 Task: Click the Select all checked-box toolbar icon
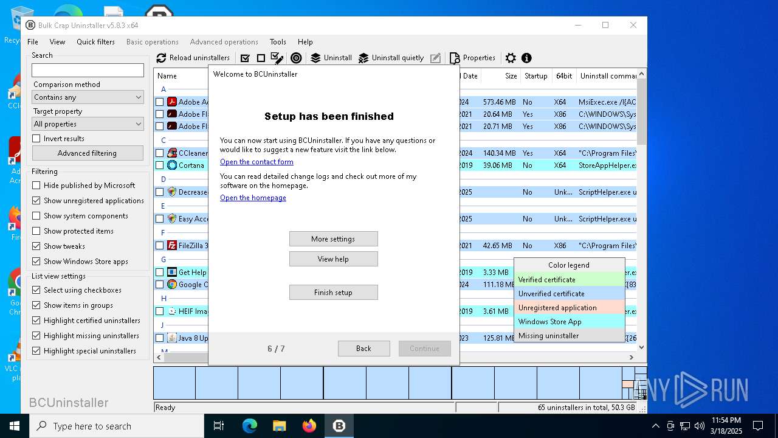(x=246, y=58)
